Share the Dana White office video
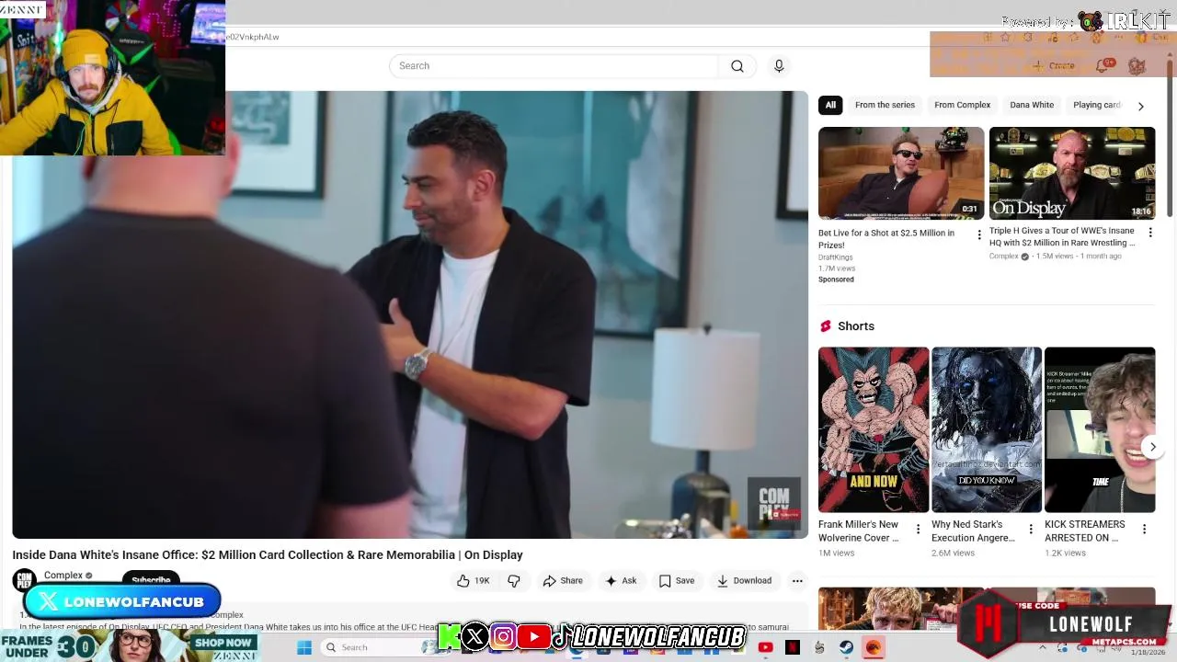Image resolution: width=1177 pixels, height=662 pixels. click(563, 581)
